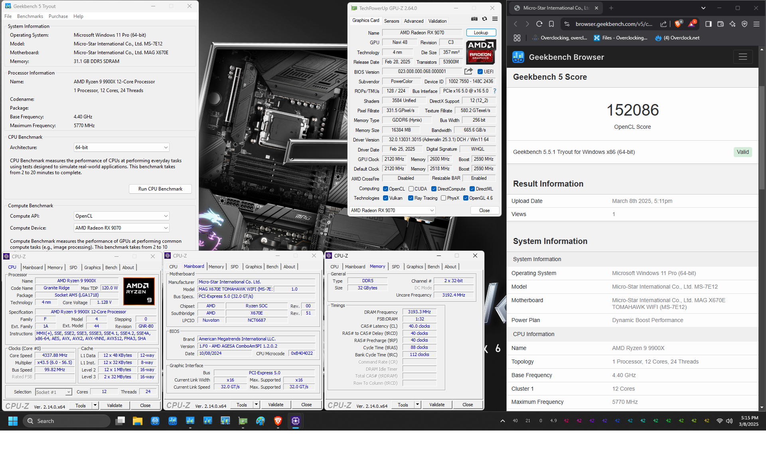Open site settings icon in address bar
766x464 pixels.
[567, 24]
